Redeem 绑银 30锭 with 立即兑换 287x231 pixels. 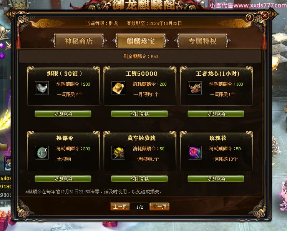click(63, 114)
